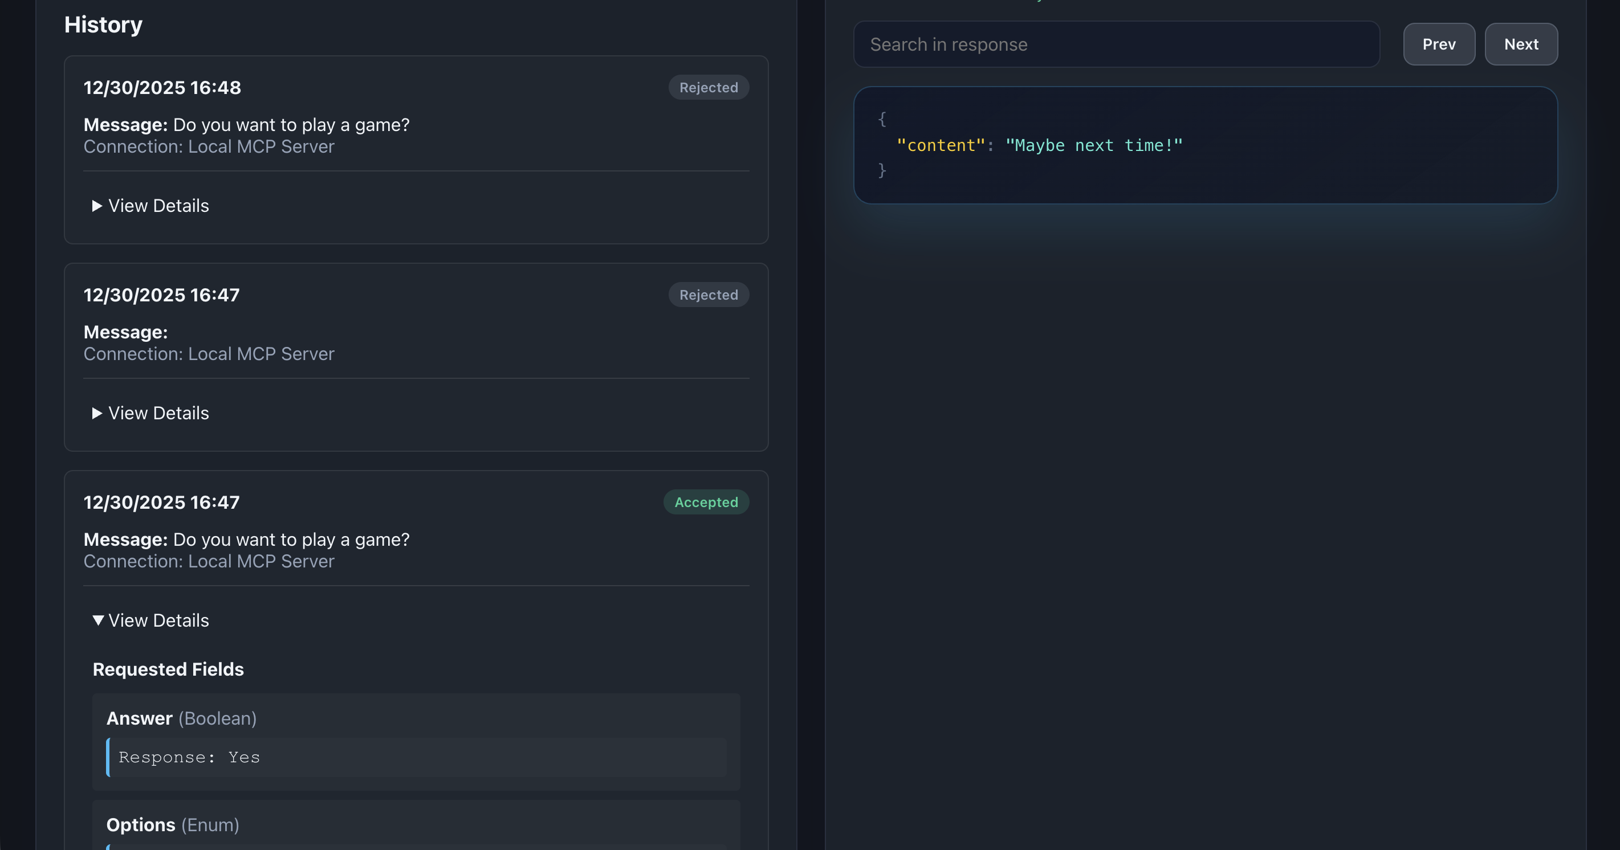This screenshot has height=850, width=1620.
Task: Click the Answer (Boolean) field label
Action: click(181, 718)
